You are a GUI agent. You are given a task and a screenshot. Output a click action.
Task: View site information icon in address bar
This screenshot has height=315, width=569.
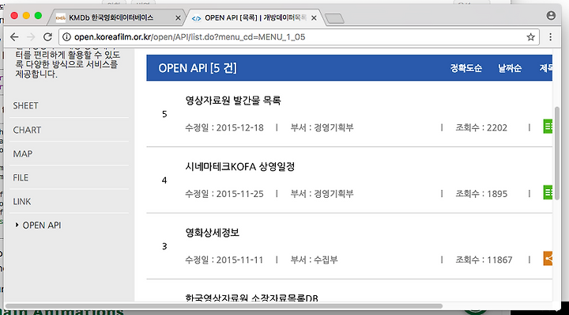coord(66,36)
